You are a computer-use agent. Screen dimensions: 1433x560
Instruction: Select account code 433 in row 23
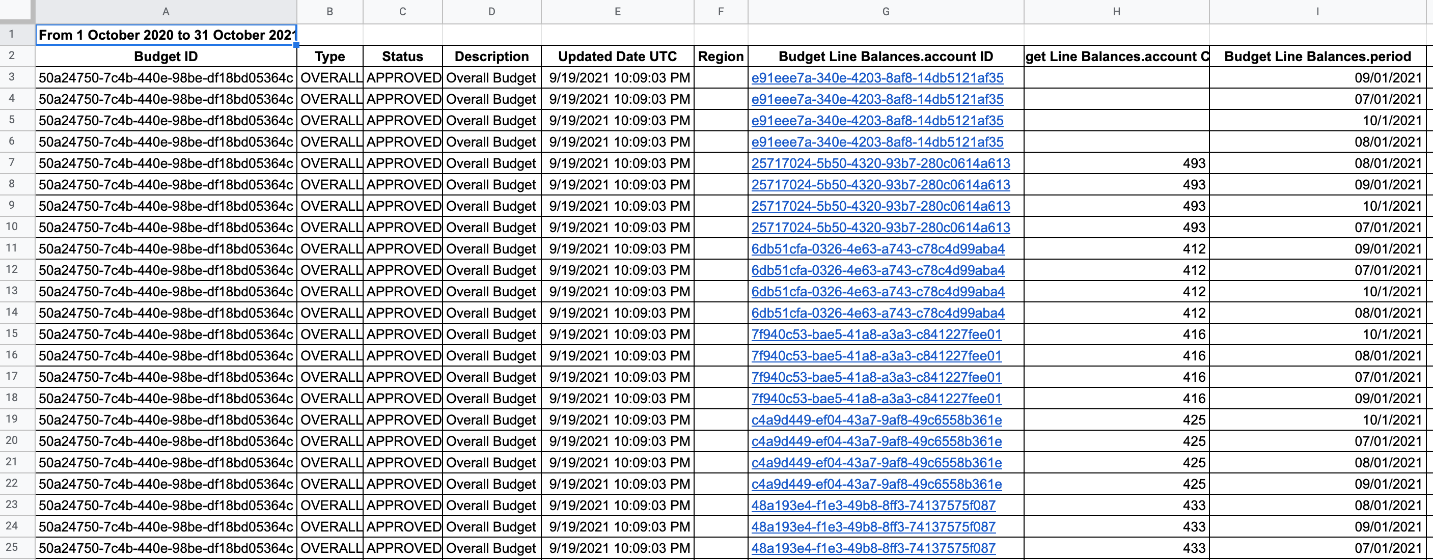[x=1116, y=506]
